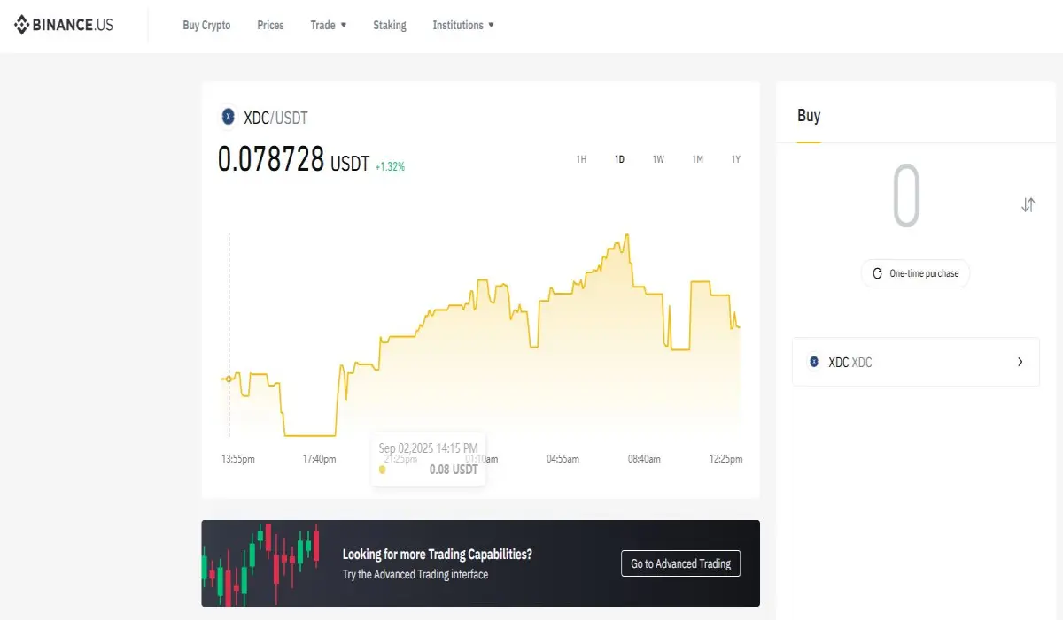Click the yellow dot in the chart tooltip

pos(382,470)
